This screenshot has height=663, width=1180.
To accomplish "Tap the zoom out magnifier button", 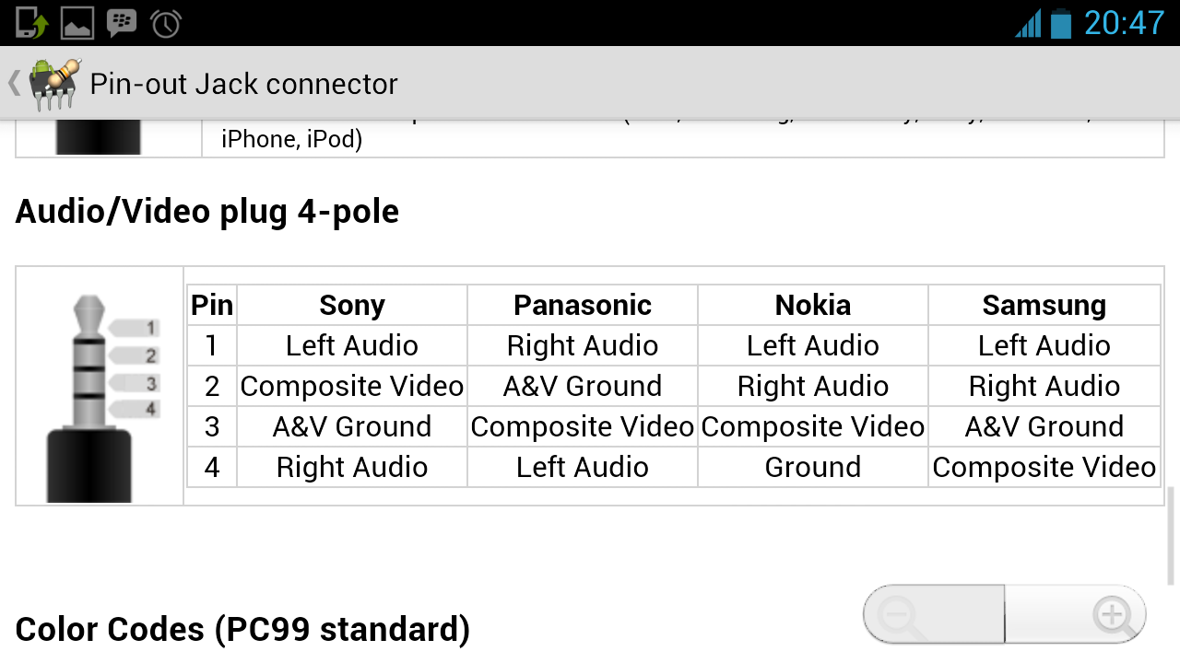I will click(x=934, y=614).
